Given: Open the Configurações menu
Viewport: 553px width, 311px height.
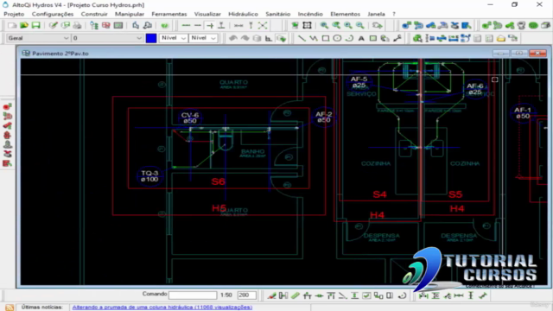Looking at the screenshot, I should pos(53,14).
